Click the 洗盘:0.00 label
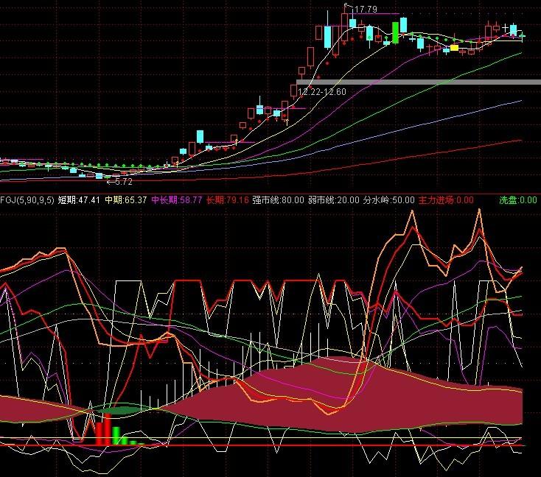This screenshot has height=477, width=541. pyautogui.click(x=518, y=200)
